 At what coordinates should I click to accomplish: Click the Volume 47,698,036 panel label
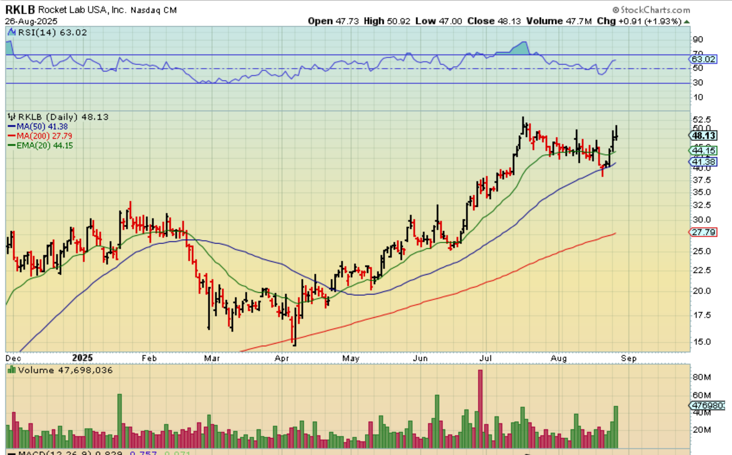[x=65, y=370]
